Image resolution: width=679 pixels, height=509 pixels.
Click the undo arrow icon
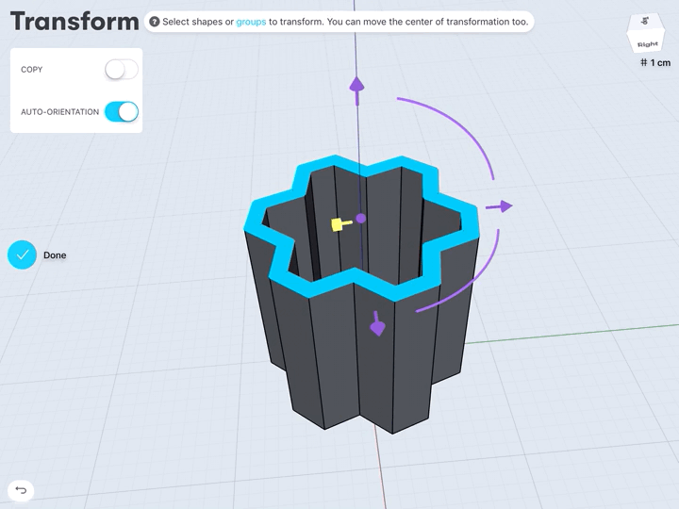(x=21, y=490)
